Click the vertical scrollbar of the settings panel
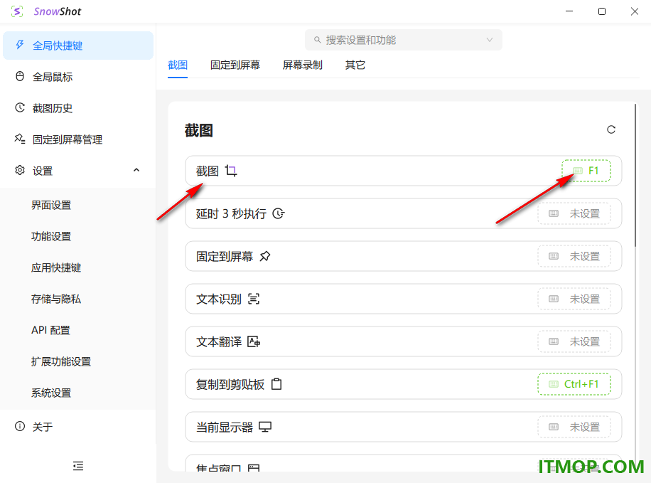651x483 pixels. (635, 176)
